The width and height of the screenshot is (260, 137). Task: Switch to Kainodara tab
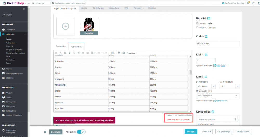(114, 8)
